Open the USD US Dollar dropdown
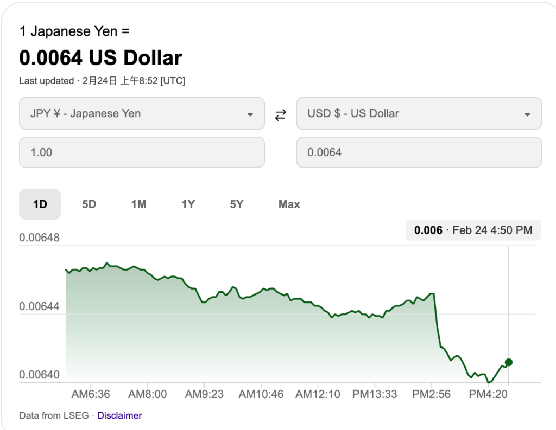The image size is (556, 430). [x=419, y=114]
